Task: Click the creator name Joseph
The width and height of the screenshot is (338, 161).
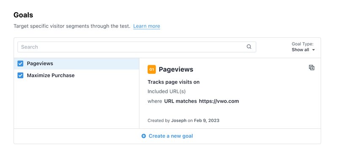Action: (x=179, y=121)
